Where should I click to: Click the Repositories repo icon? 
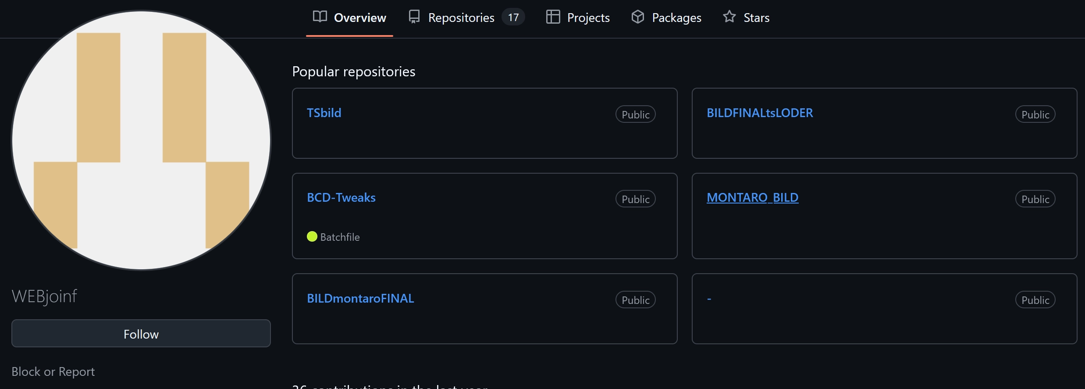414,17
